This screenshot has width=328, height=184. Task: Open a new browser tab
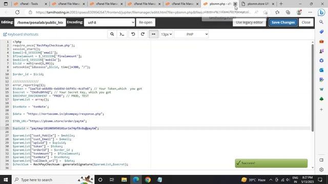pos(281,4)
